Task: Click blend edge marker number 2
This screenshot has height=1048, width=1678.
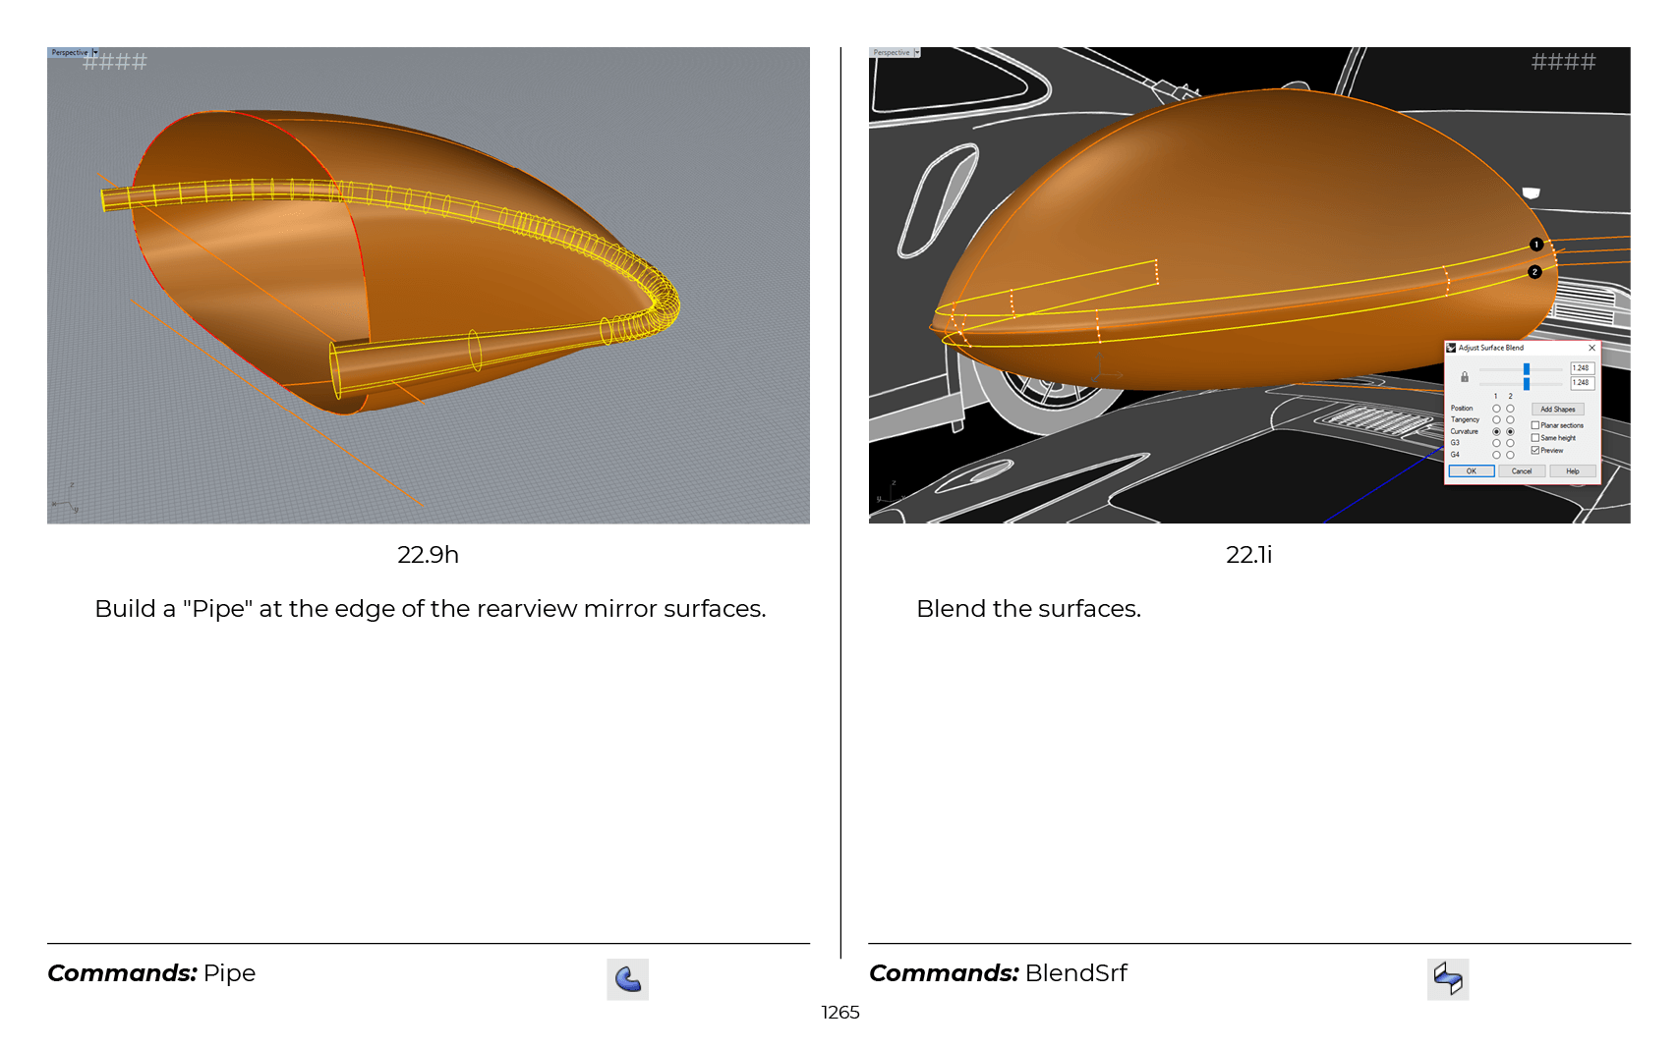Action: [x=1534, y=272]
